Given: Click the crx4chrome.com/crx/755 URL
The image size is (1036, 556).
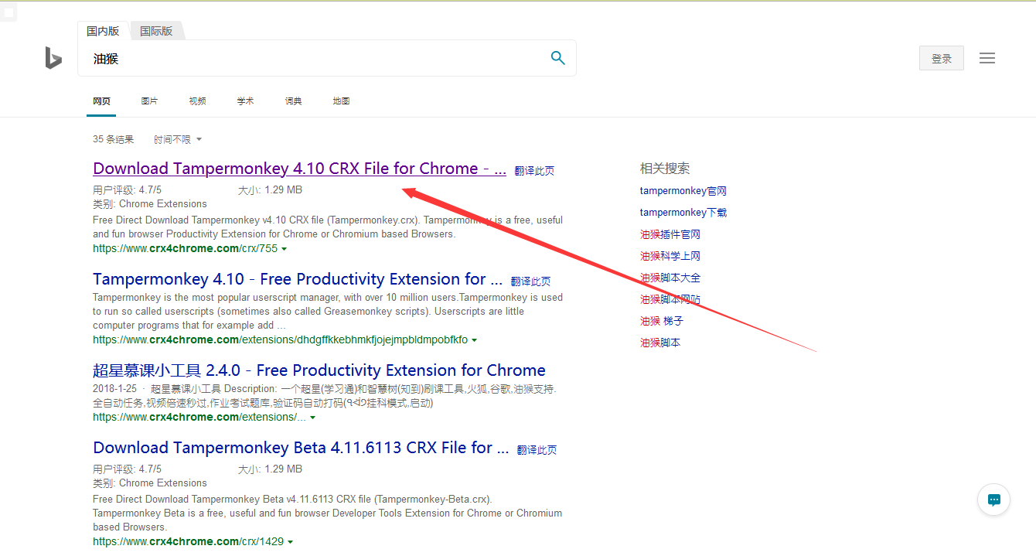Looking at the screenshot, I should click(185, 249).
